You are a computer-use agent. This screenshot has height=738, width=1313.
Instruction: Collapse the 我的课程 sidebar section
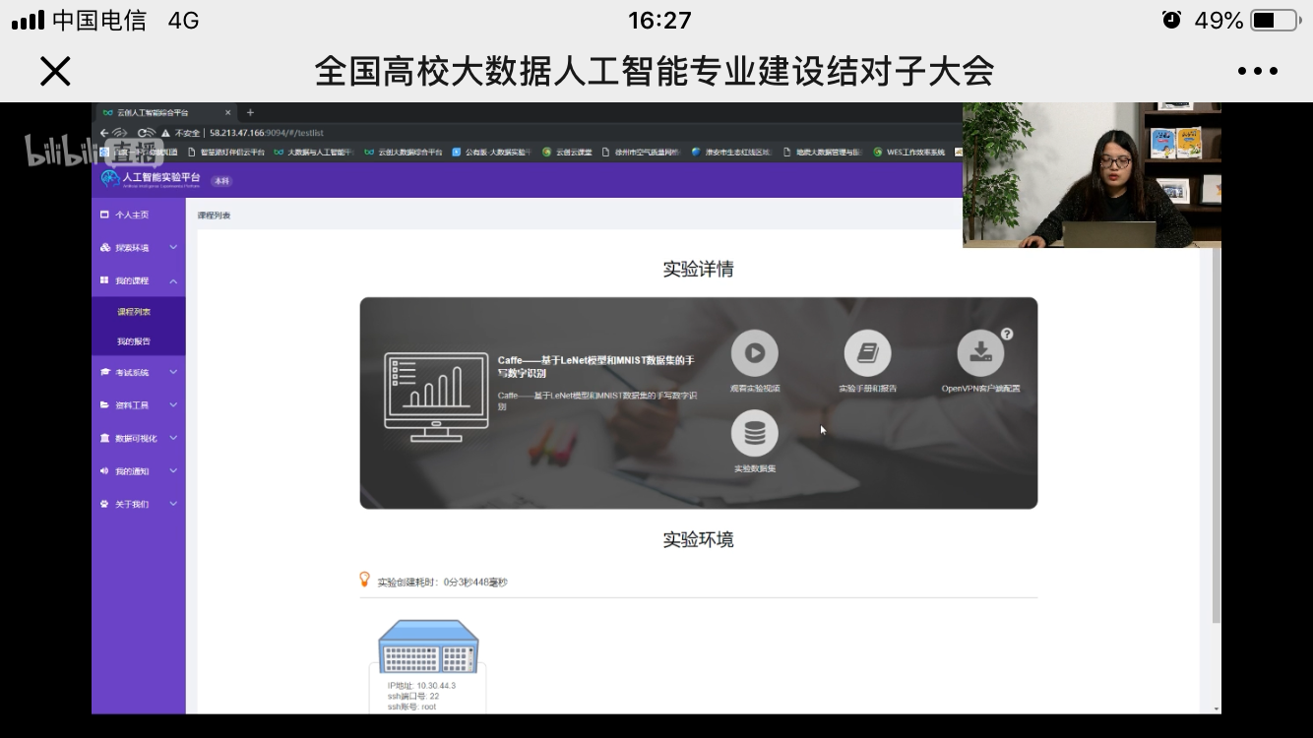pyautogui.click(x=138, y=281)
